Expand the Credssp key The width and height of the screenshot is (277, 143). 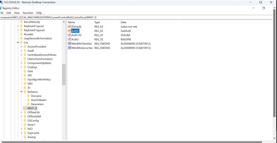pyautogui.click(x=21, y=67)
